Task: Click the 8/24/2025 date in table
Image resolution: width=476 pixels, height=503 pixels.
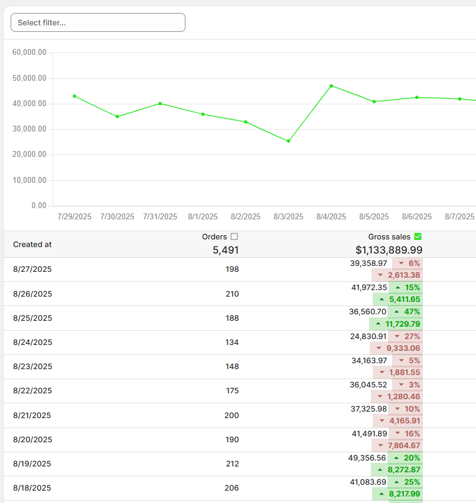Action: tap(32, 342)
